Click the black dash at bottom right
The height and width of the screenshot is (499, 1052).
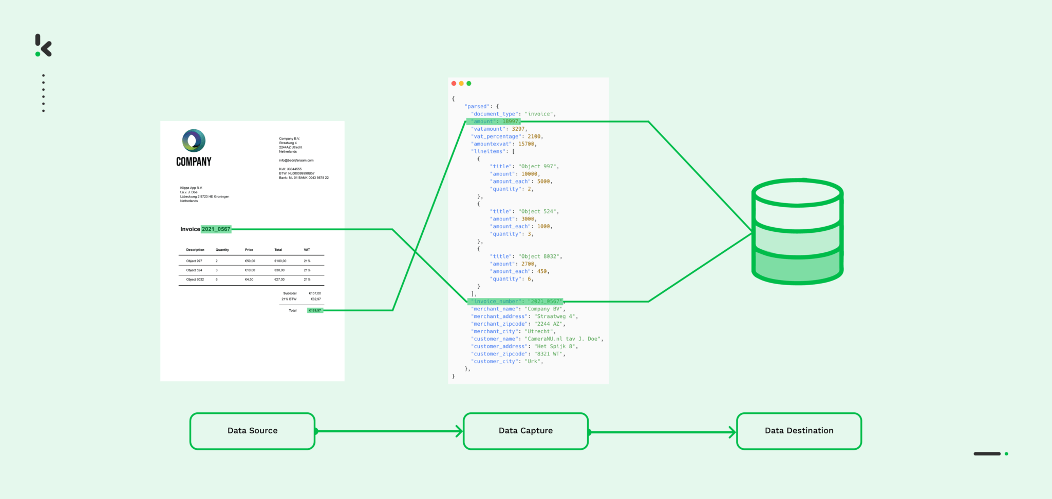[x=987, y=454]
